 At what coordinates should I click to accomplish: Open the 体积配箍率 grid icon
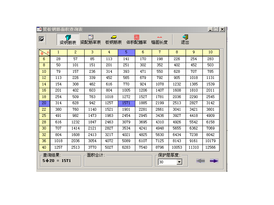pyautogui.click(x=136, y=39)
